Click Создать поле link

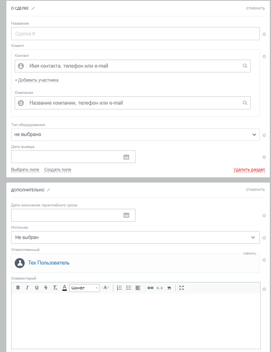58,170
